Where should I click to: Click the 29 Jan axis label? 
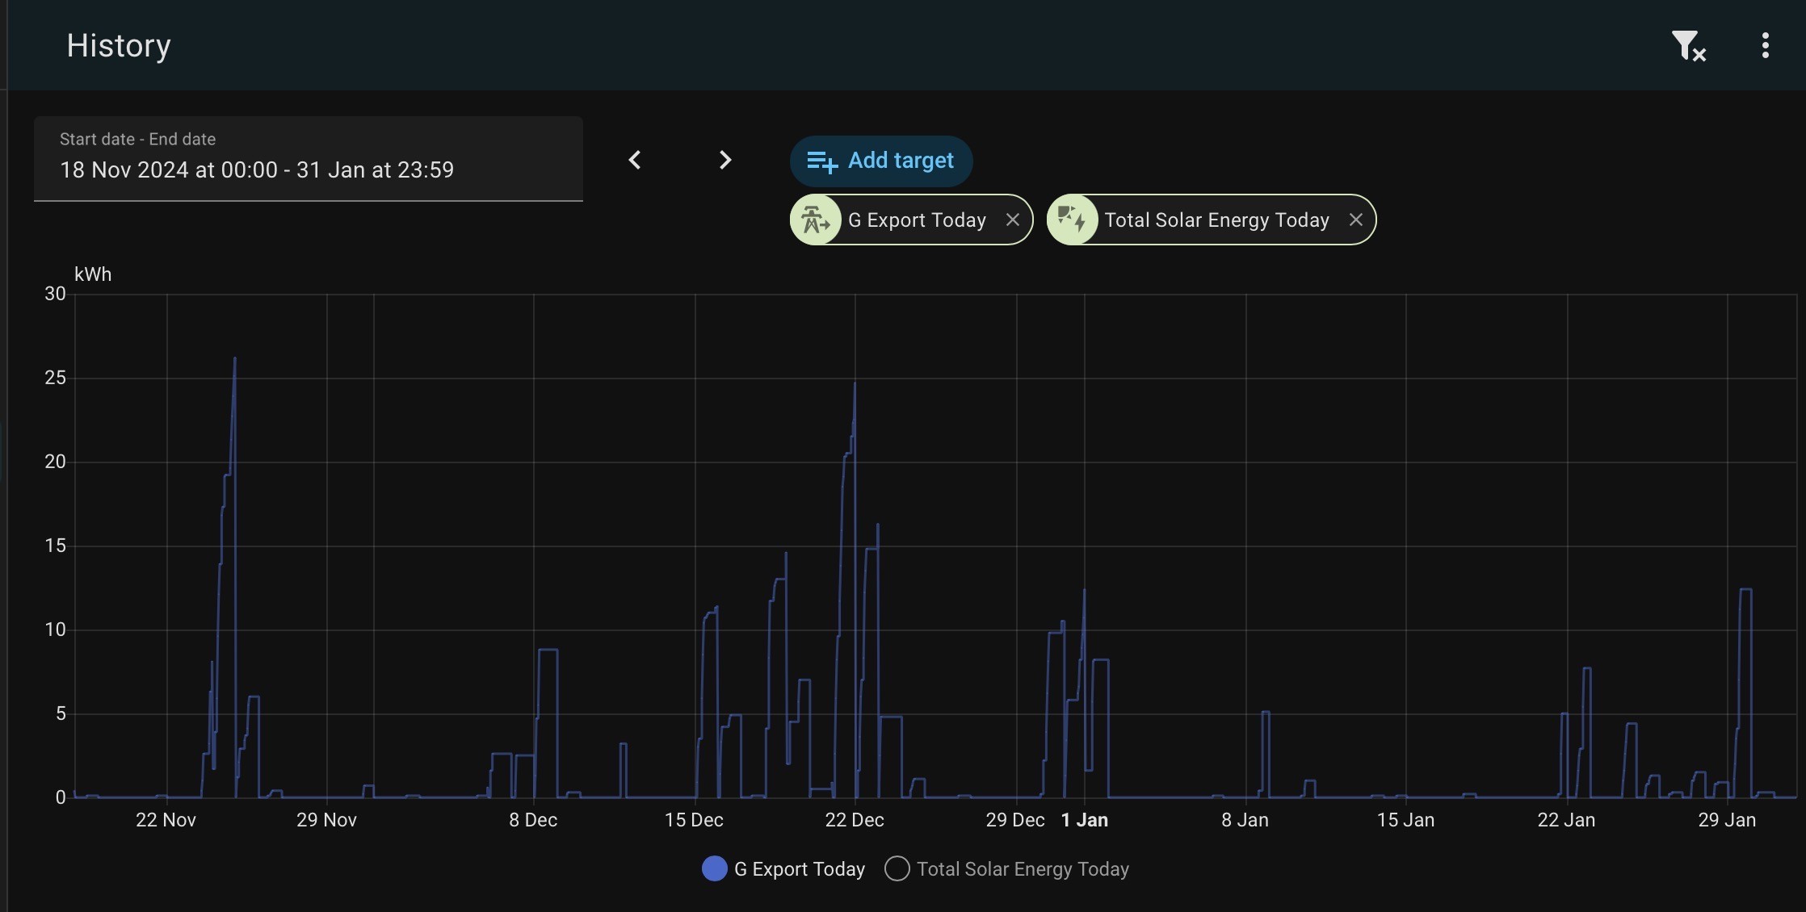tap(1727, 820)
